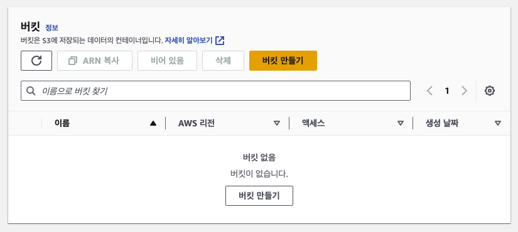Focus the 이름으로 버킷 찾기 search box
The width and height of the screenshot is (518, 232).
coord(215,91)
